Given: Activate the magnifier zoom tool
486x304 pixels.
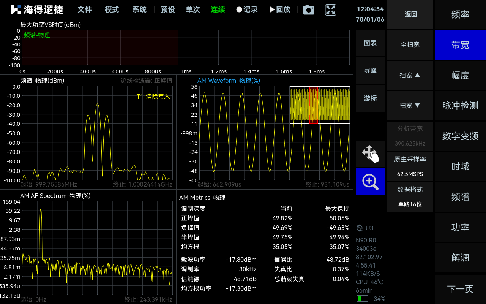Looking at the screenshot, I should tap(370, 182).
